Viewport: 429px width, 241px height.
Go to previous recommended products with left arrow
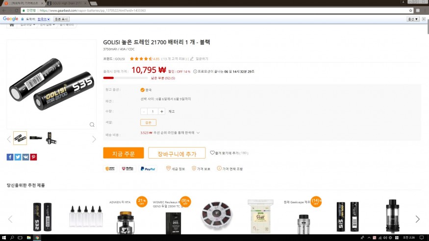pos(10,219)
